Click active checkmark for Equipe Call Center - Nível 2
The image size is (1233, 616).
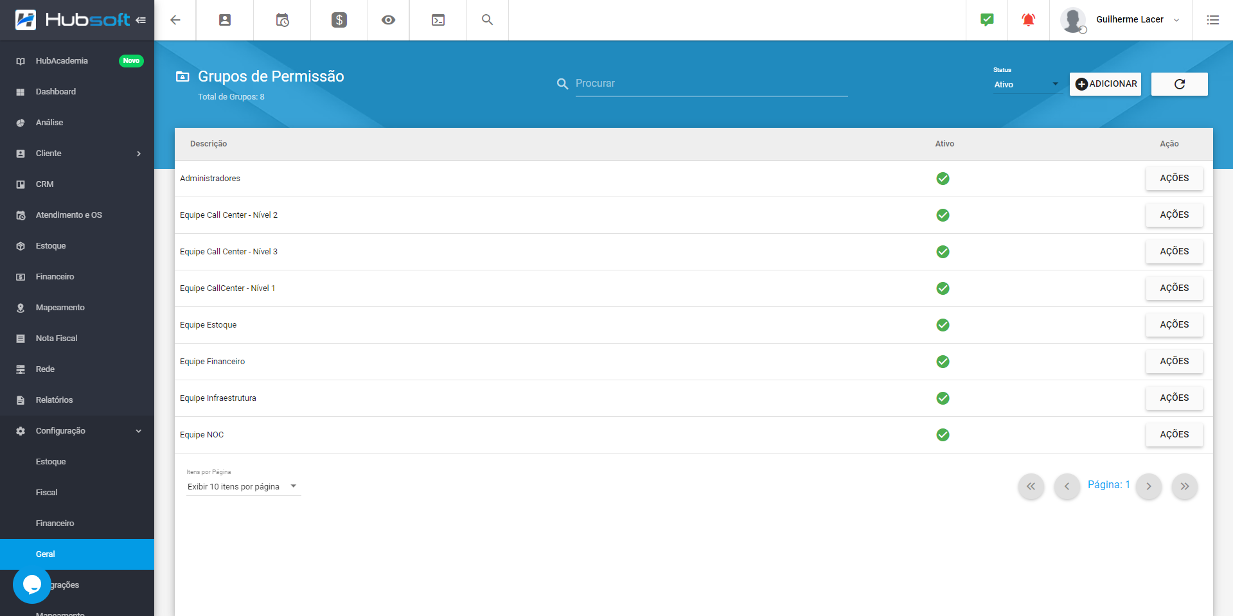943,215
